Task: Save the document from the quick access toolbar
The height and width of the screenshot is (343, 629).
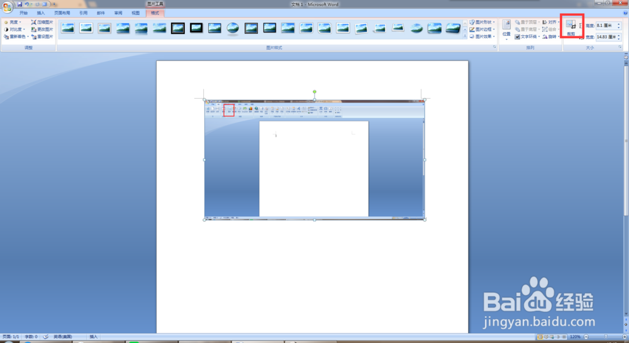Action: pyautogui.click(x=19, y=4)
